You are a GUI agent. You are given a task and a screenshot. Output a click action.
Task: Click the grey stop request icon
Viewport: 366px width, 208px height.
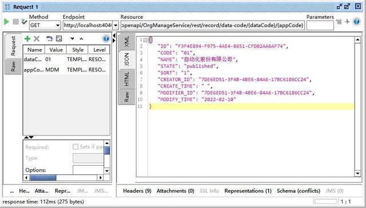click(x=15, y=22)
